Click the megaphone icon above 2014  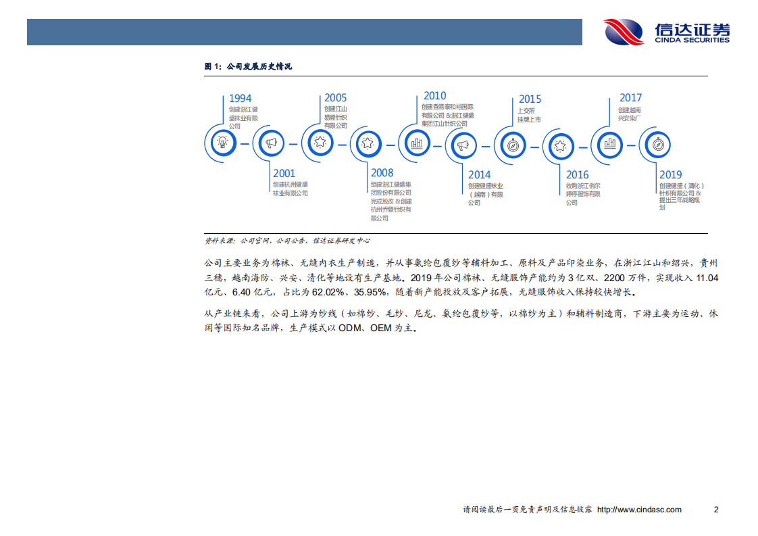point(463,144)
